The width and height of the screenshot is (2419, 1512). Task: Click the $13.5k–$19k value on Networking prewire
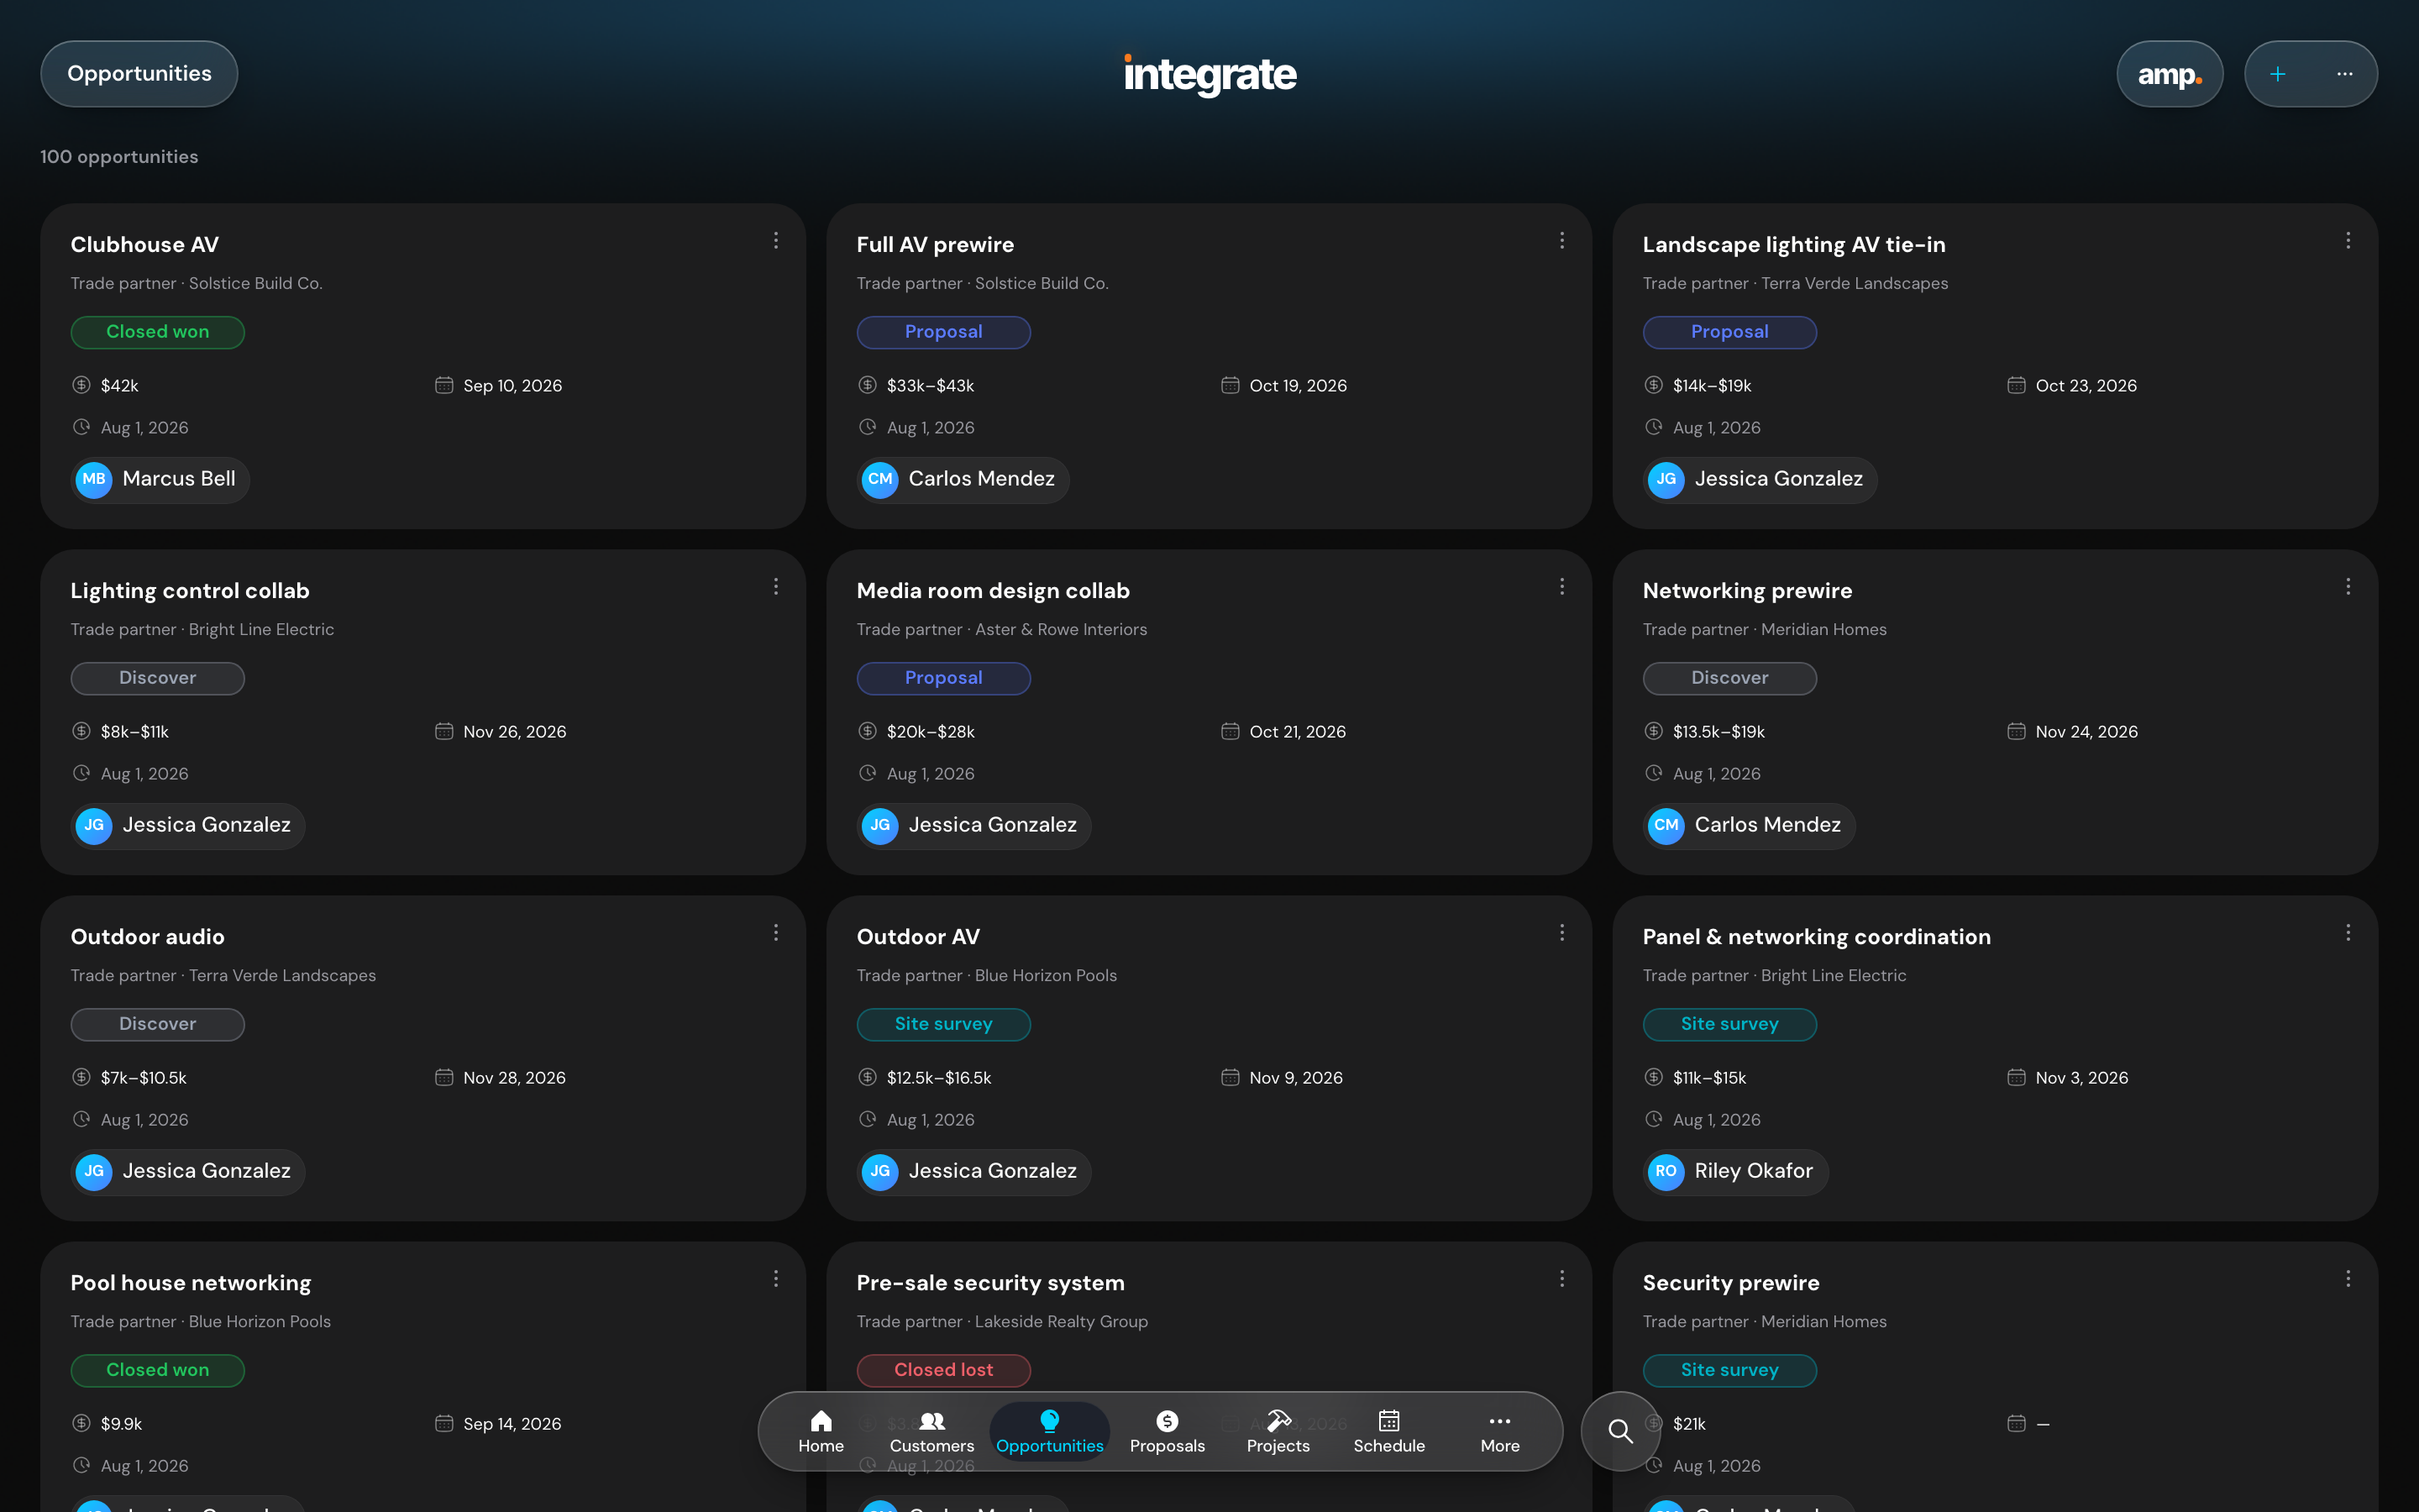tap(1718, 732)
